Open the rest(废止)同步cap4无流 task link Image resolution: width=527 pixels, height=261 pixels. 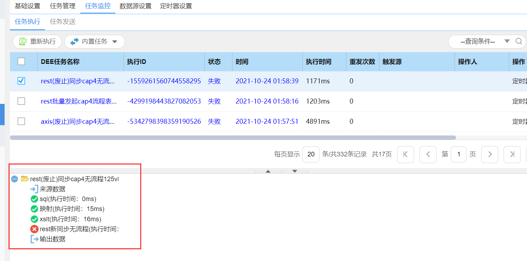pos(78,81)
